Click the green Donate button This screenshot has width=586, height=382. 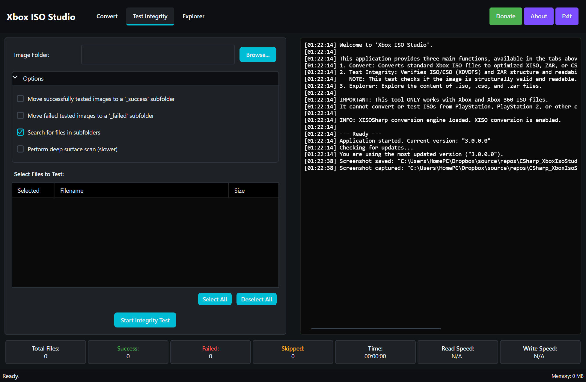(x=506, y=16)
